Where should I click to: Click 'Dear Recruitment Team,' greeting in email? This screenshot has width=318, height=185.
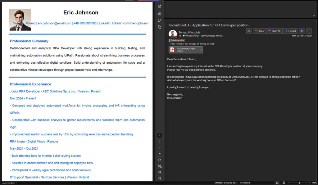181,59
